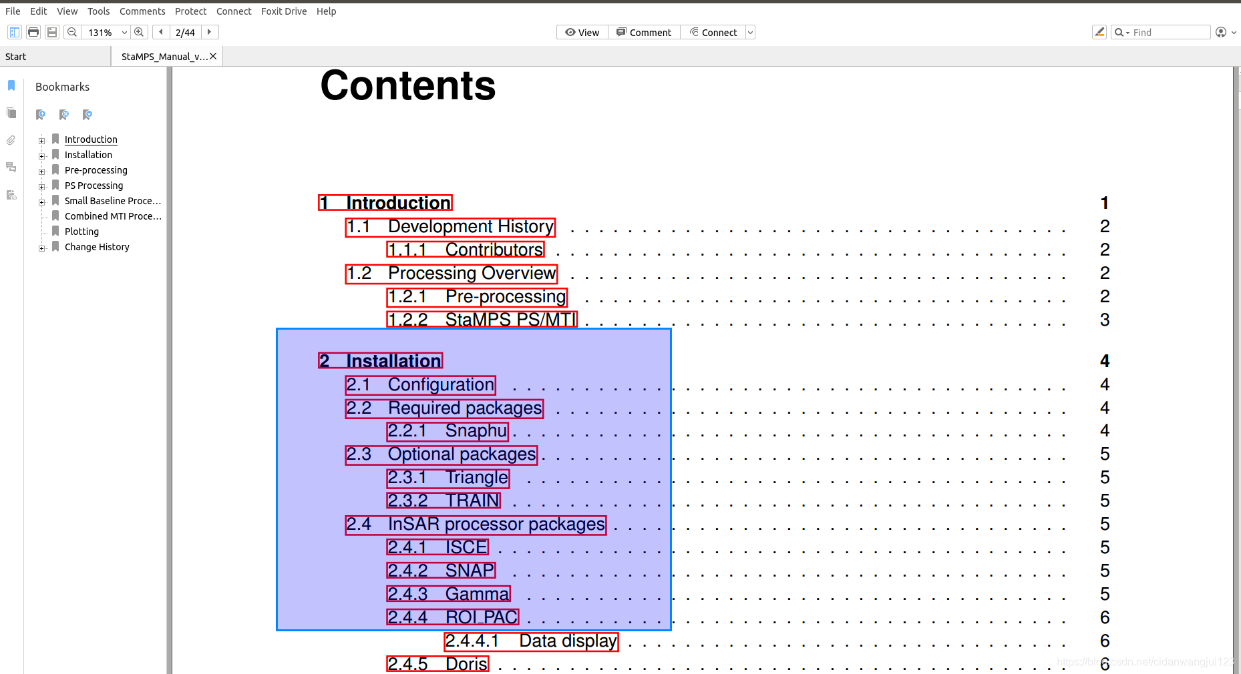Image resolution: width=1241 pixels, height=674 pixels.
Task: Click the View mode button
Action: click(x=582, y=32)
